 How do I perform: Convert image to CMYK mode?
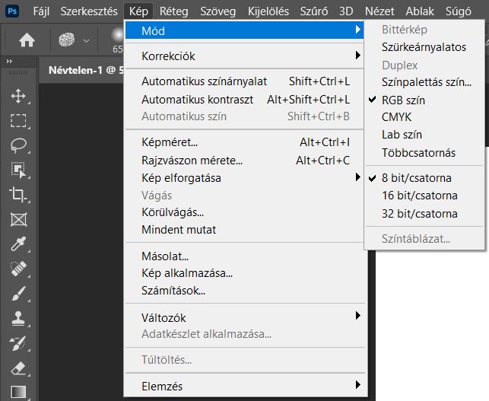(x=396, y=117)
